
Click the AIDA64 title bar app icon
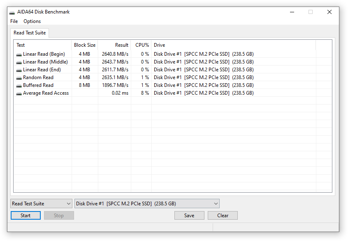tap(12, 12)
